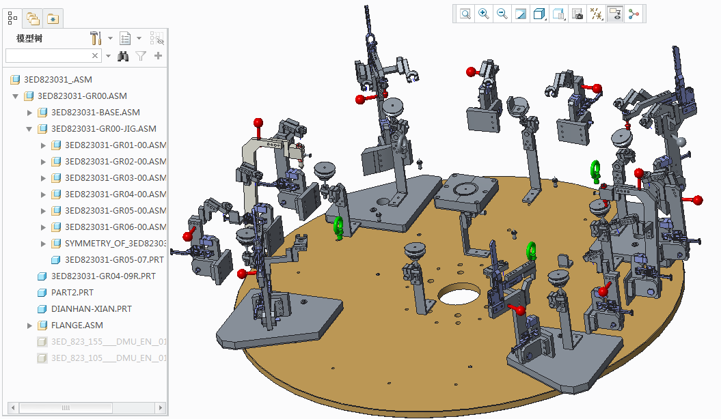Click the hammer Settings icon in model tree
The width and height of the screenshot is (721, 419).
click(x=95, y=38)
